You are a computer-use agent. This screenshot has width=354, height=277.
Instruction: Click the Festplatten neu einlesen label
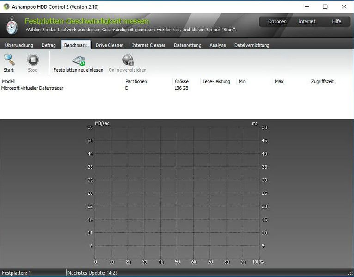(78, 70)
